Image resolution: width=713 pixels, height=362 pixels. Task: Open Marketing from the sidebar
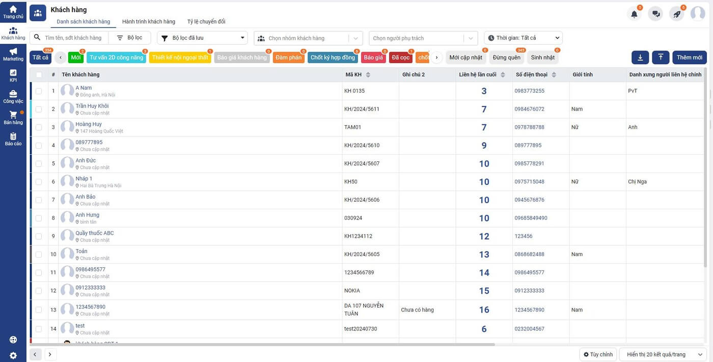(x=13, y=54)
